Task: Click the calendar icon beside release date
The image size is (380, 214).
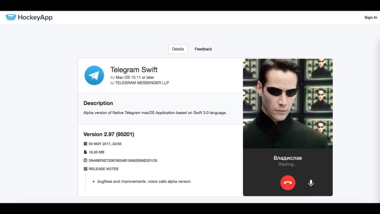Action: pos(85,144)
